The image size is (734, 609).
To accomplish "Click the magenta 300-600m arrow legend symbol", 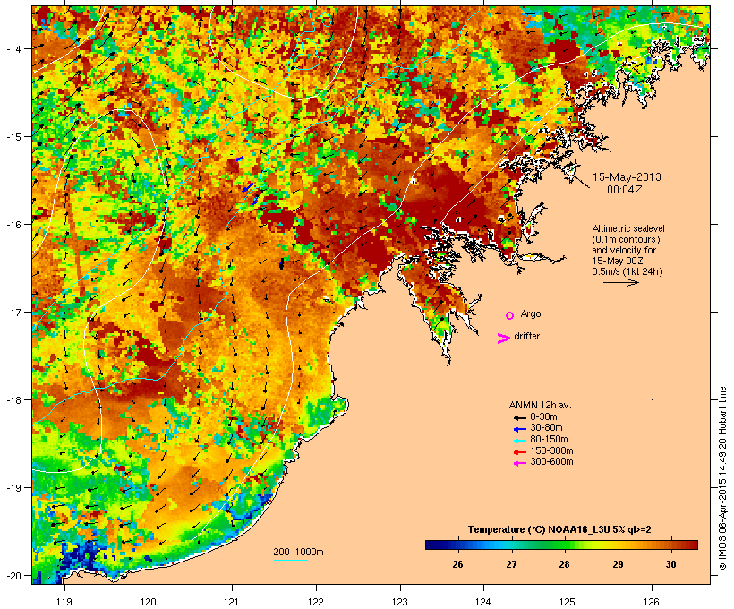I will [519, 463].
